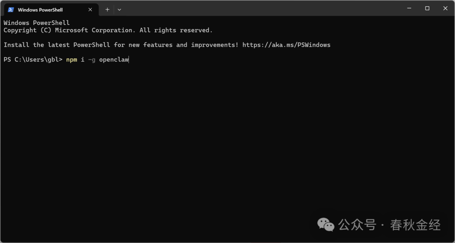The image size is (455, 243).
Task: Expand the new tab profile dropdown
Action: (119, 9)
